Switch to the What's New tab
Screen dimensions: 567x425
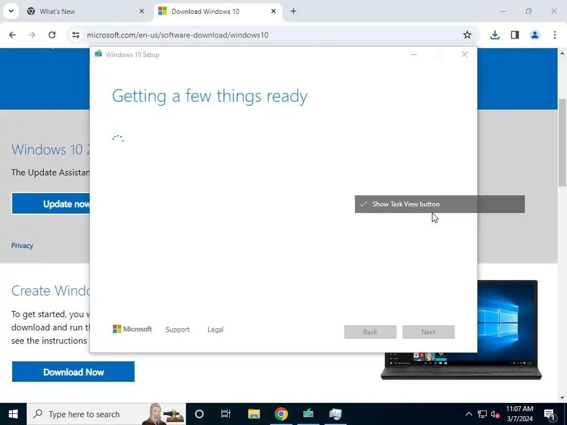pyautogui.click(x=86, y=11)
